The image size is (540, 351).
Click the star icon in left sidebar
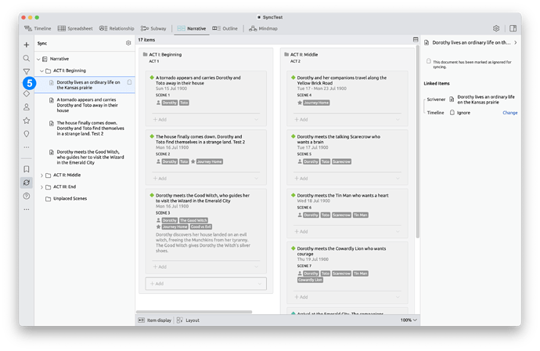click(27, 121)
